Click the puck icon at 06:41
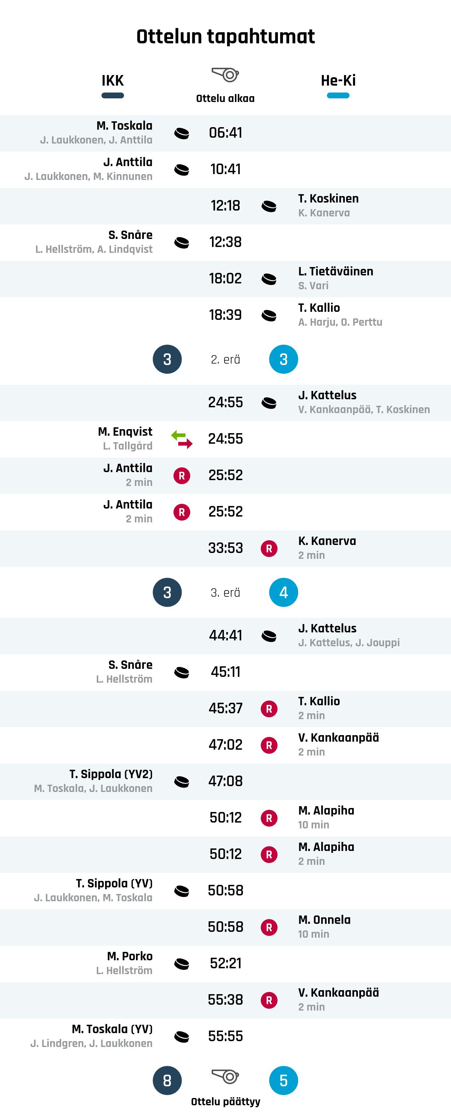Screen dimensions: 451x1114 182,133
